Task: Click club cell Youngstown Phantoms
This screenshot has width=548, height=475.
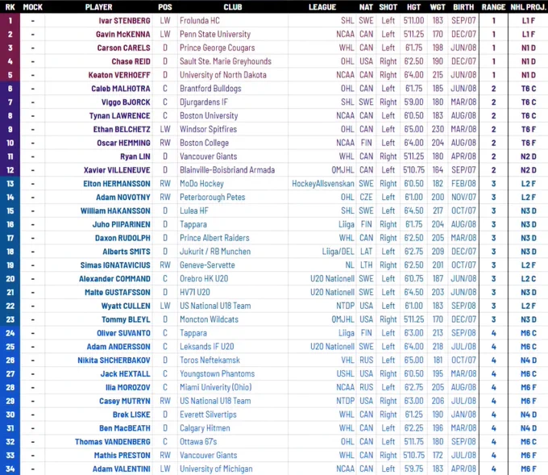Action: [x=217, y=374]
